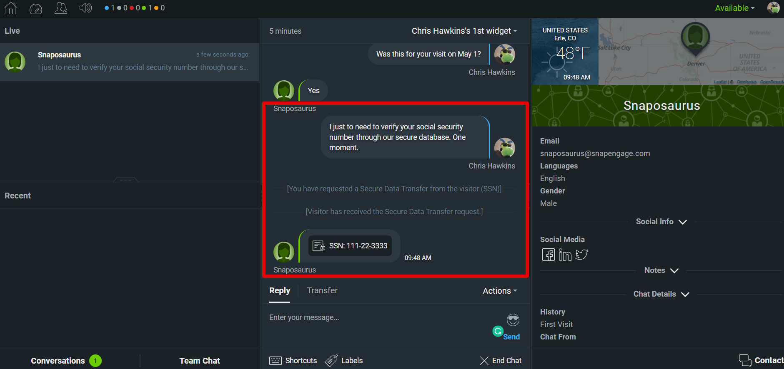Expand the Chat Details section
This screenshot has height=369, width=784.
pos(661,294)
